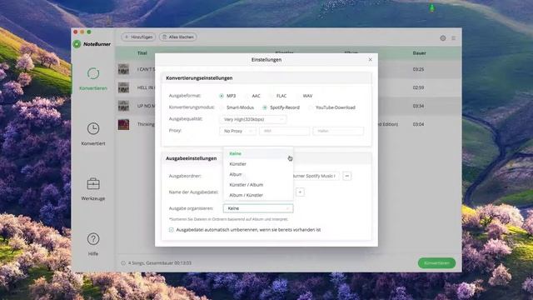Click the green menu bar status icon on the desktop
The height and width of the screenshot is (300, 533).
coord(431,7)
